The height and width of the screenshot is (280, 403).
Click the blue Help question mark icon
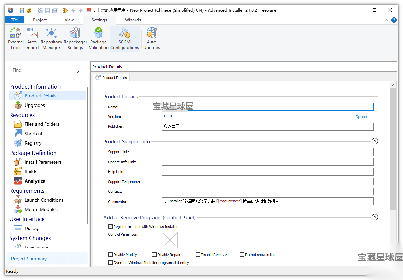(394, 20)
